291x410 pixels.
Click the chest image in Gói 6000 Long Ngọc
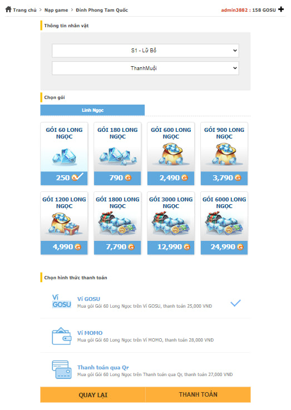[224, 224]
